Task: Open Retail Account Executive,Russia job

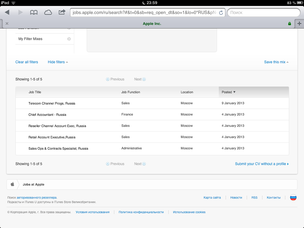Action: pyautogui.click(x=52, y=137)
